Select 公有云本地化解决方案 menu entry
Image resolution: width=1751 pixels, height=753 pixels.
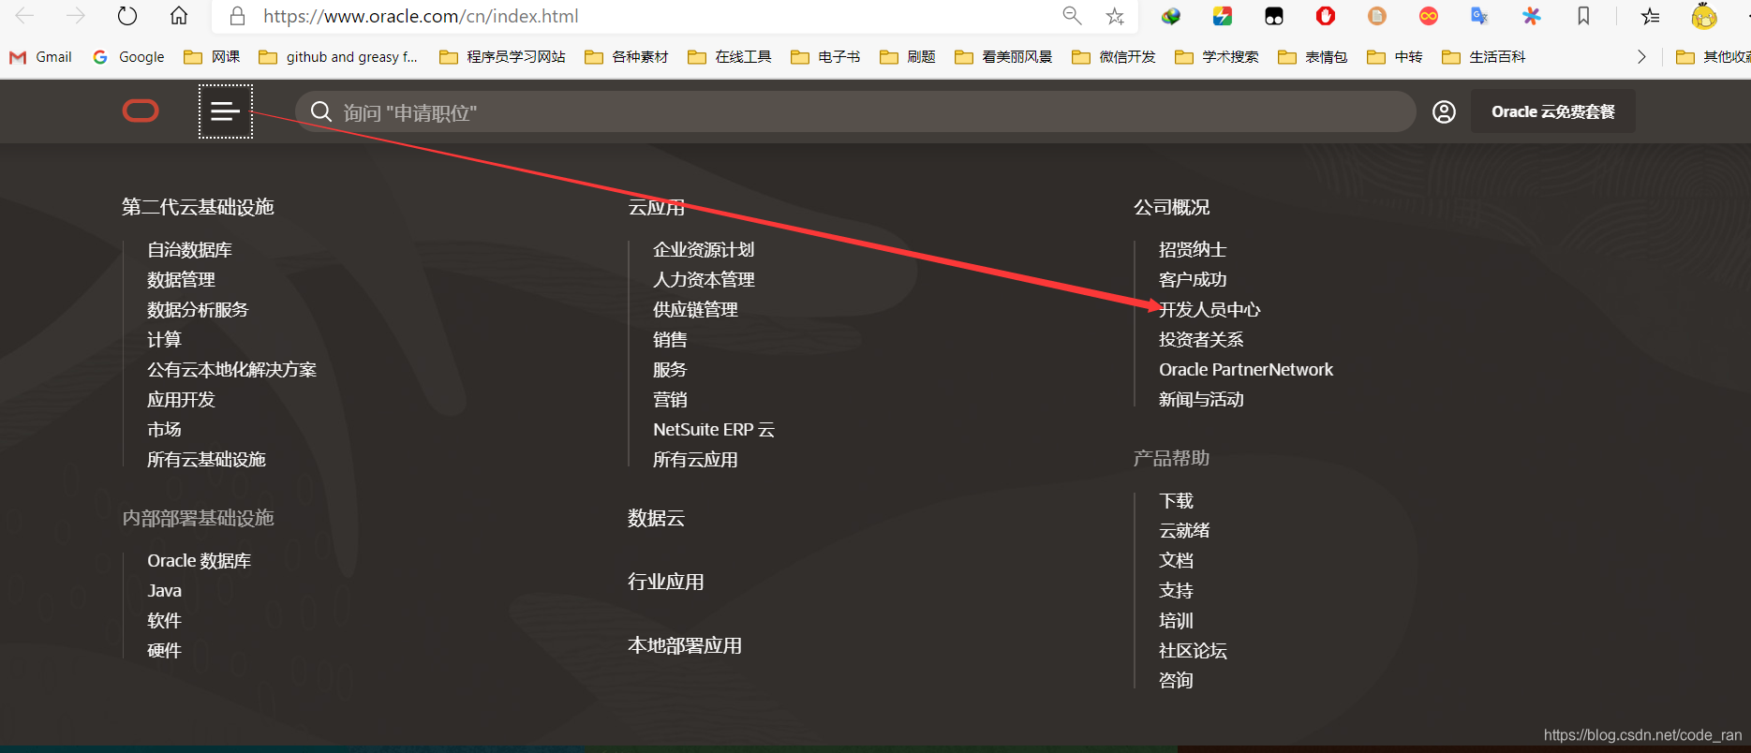click(x=231, y=370)
